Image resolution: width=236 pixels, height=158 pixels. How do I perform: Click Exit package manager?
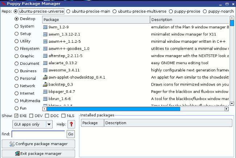click(38, 154)
